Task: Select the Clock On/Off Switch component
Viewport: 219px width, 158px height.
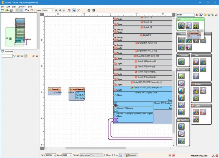Action: point(189,26)
